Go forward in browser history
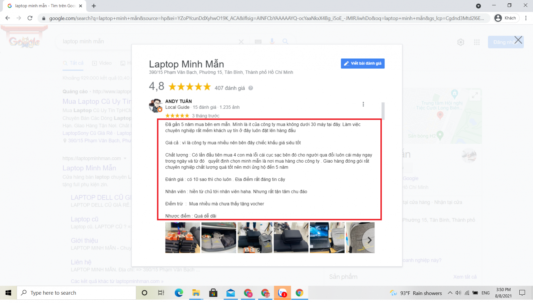The width and height of the screenshot is (533, 303). (x=19, y=18)
